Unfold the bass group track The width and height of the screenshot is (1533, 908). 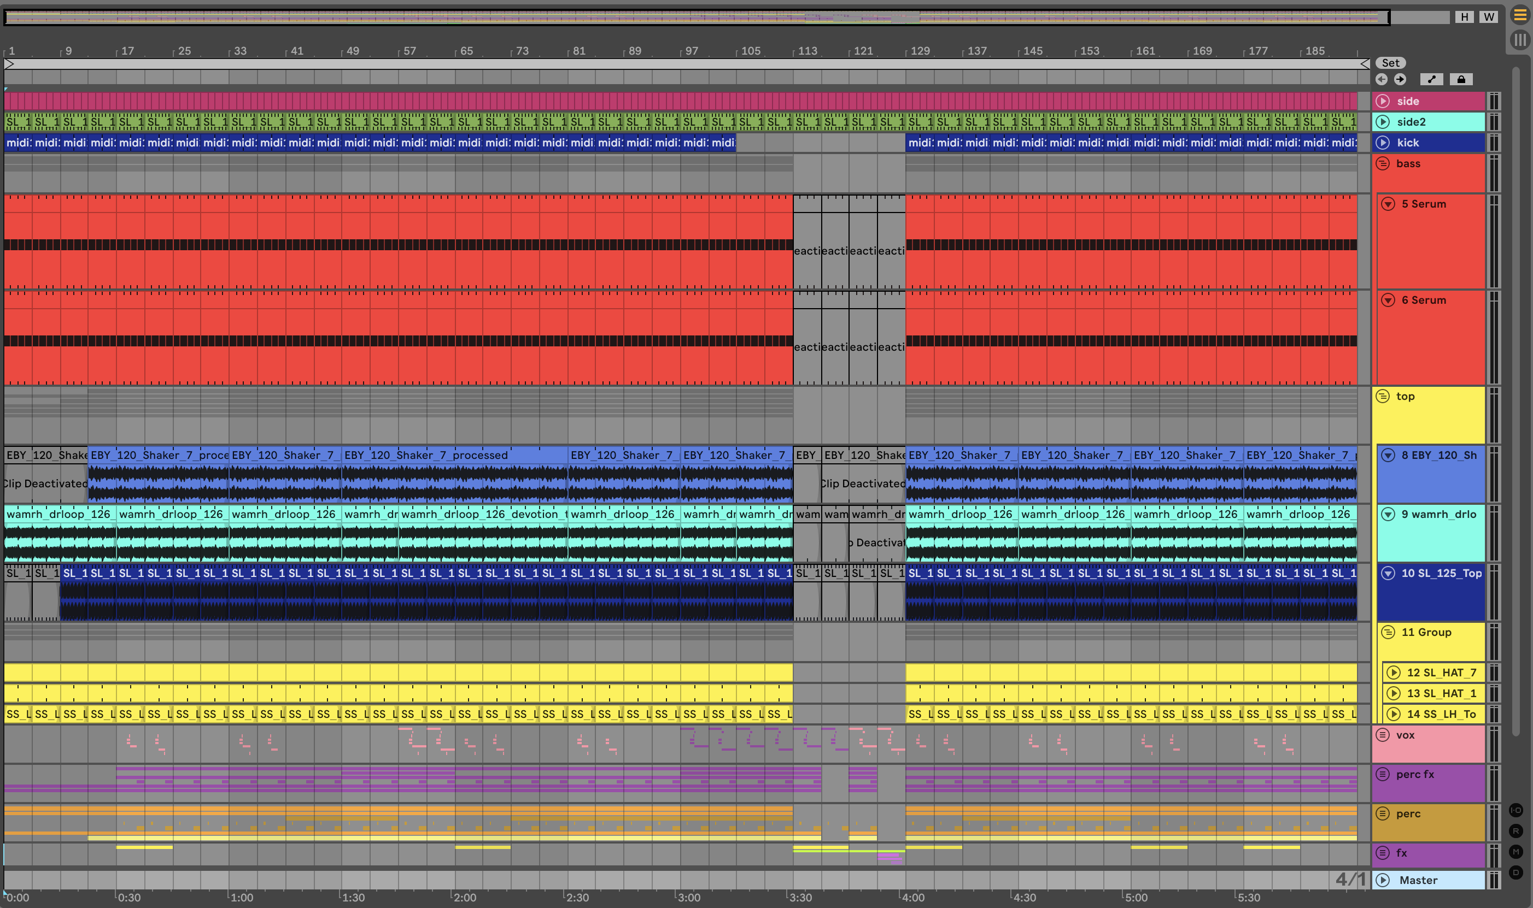[1383, 163]
